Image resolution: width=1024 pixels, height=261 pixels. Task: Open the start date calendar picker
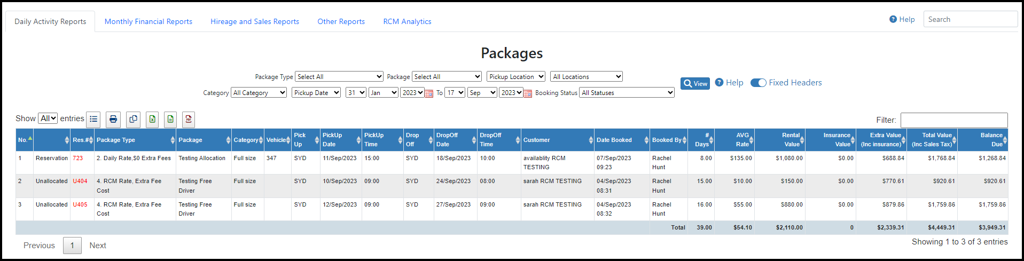point(429,93)
